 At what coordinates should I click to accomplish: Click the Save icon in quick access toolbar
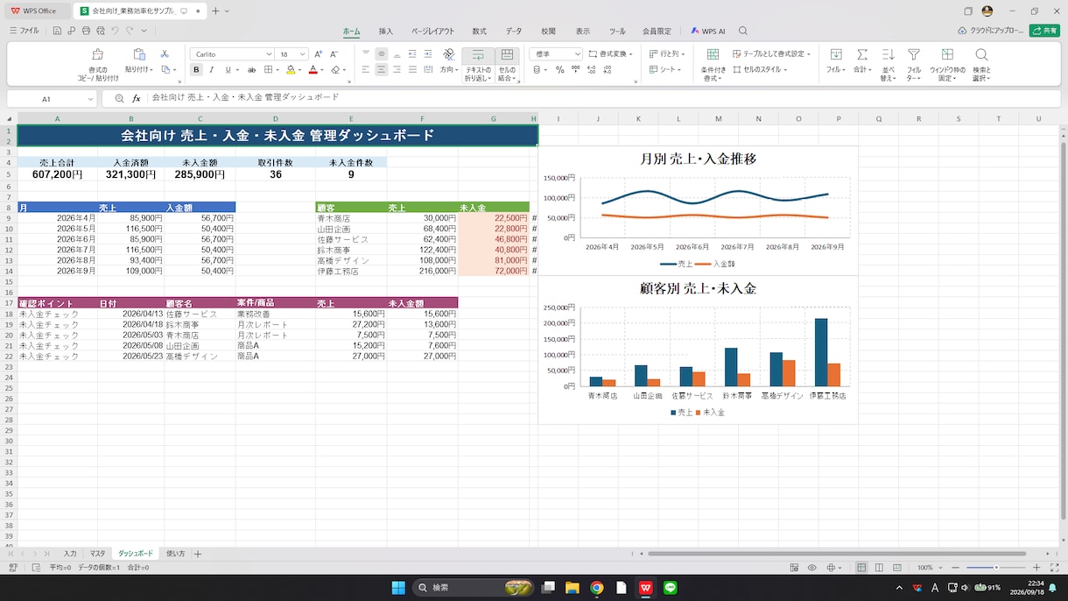(57, 31)
